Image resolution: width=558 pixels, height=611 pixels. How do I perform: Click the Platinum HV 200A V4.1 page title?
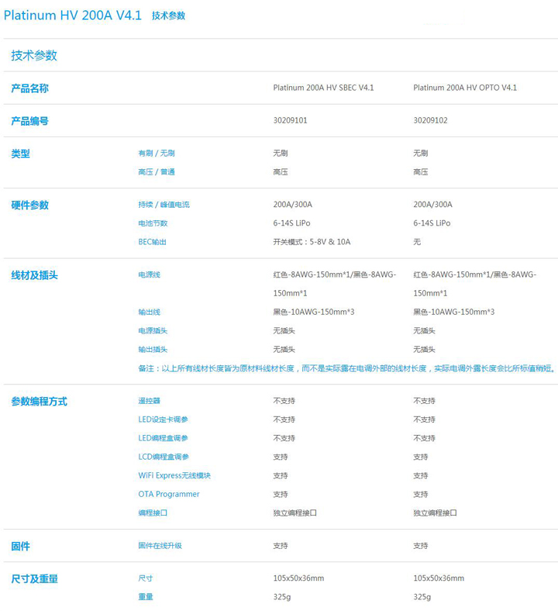73,16
